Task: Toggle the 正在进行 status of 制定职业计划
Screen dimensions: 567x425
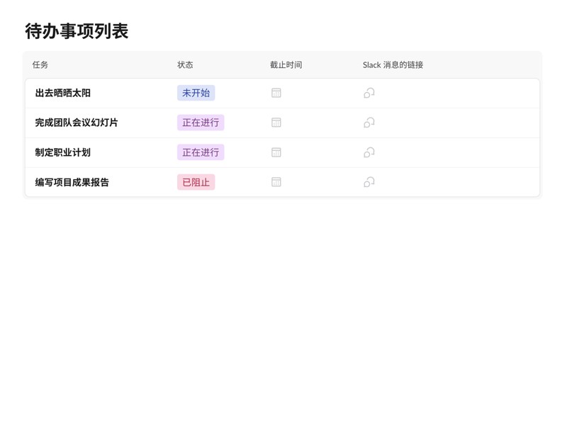Action: tap(201, 152)
